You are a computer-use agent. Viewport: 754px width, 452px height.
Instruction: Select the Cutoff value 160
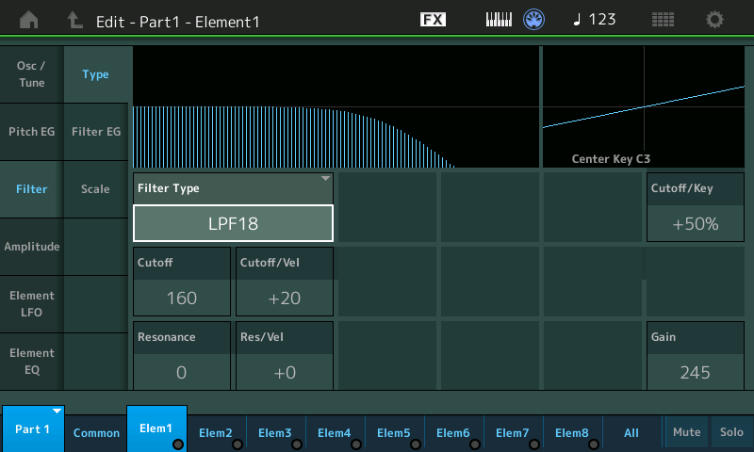pos(181,298)
